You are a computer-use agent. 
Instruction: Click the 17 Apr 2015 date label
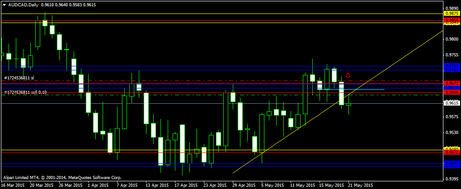pyautogui.click(x=186, y=185)
